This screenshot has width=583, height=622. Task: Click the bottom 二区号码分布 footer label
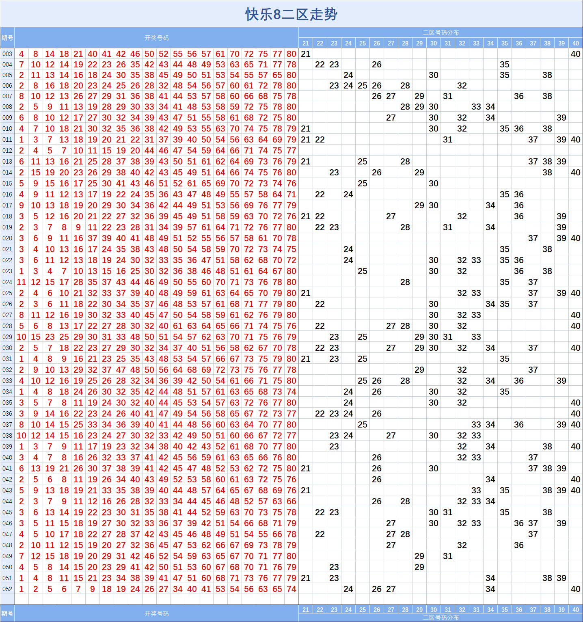click(x=441, y=618)
